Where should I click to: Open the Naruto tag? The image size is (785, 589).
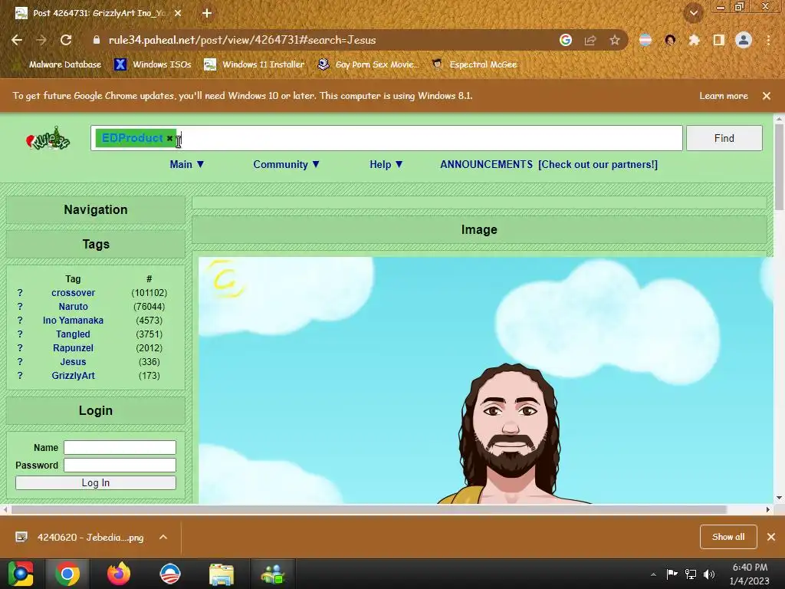click(x=73, y=307)
